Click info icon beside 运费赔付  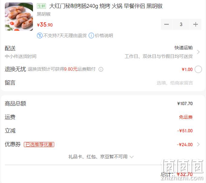point(101,69)
